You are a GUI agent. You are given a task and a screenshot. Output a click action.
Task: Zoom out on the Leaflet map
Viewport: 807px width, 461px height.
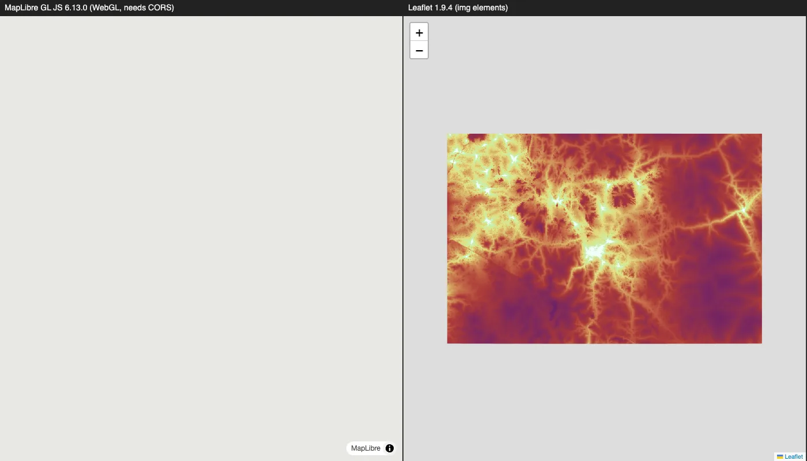[x=419, y=50]
